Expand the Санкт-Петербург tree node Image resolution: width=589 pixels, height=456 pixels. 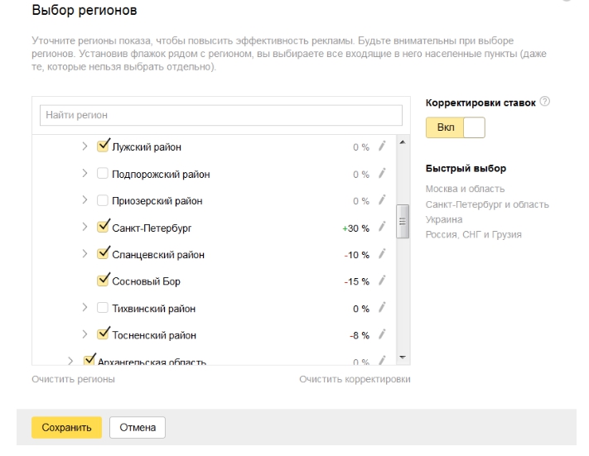[x=84, y=228]
